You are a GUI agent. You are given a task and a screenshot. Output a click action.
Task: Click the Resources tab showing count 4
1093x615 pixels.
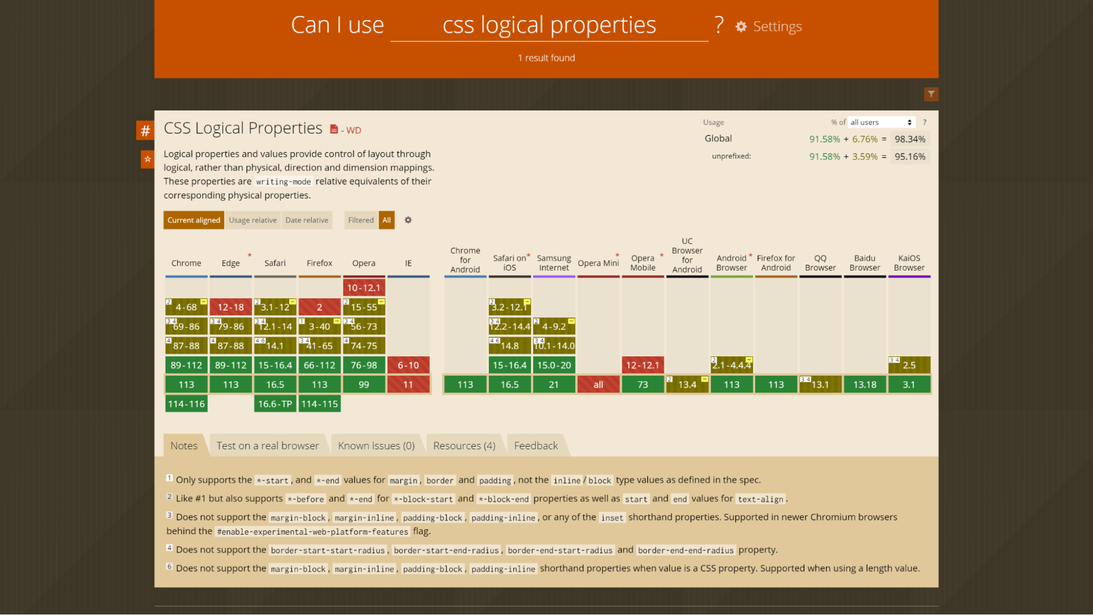coord(464,446)
